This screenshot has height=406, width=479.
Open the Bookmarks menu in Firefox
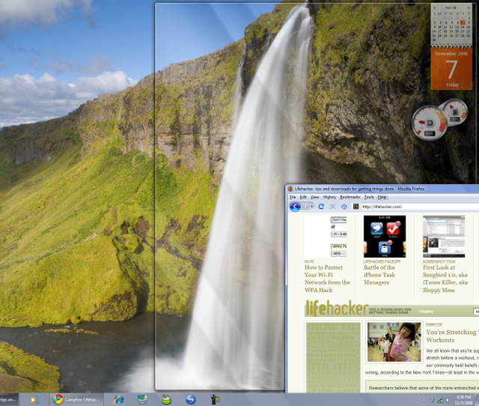pyautogui.click(x=350, y=197)
